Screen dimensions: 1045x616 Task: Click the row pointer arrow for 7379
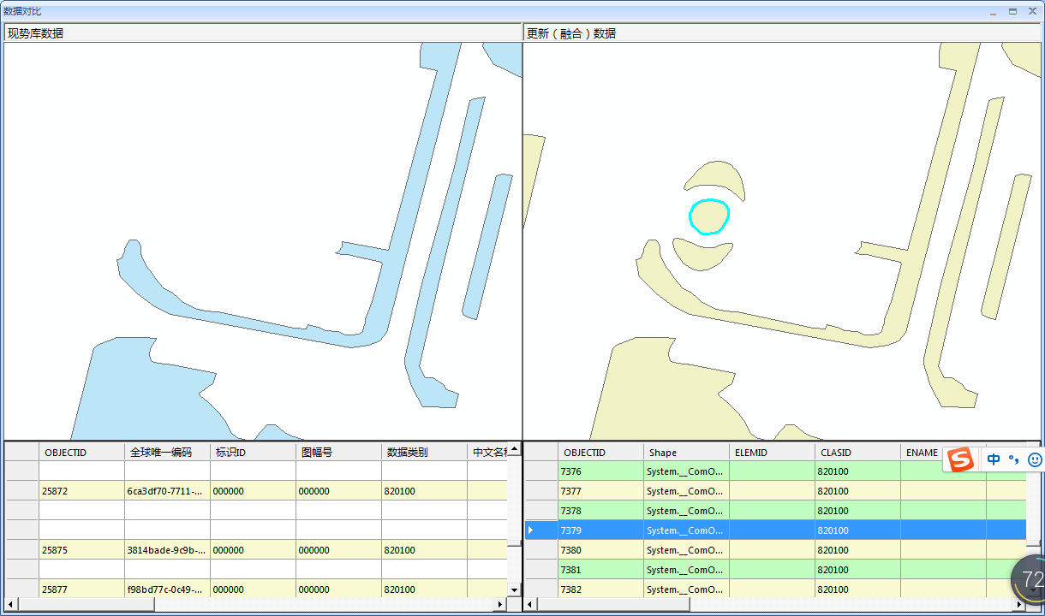click(x=531, y=530)
